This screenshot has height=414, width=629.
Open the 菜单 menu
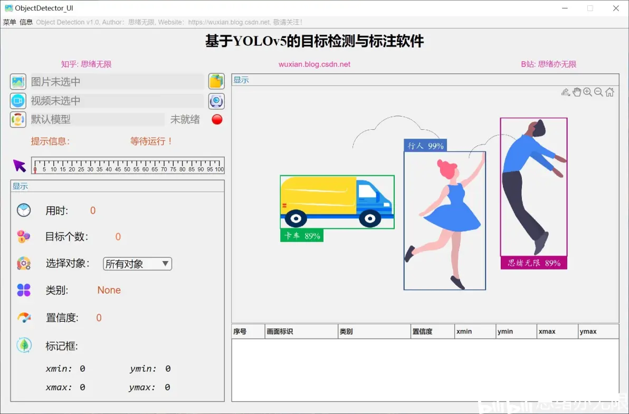coord(9,22)
